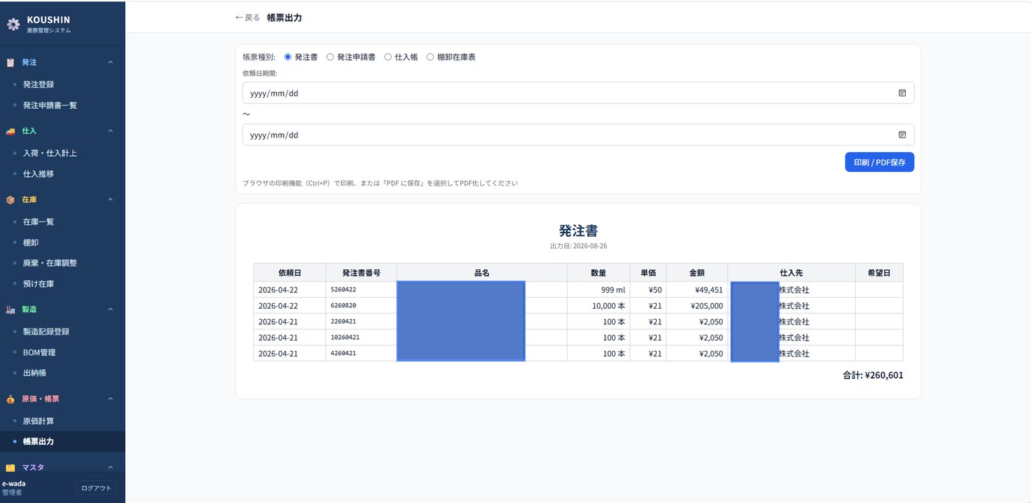Go back with the ← 戻る link
The height and width of the screenshot is (503, 1031).
pyautogui.click(x=247, y=18)
